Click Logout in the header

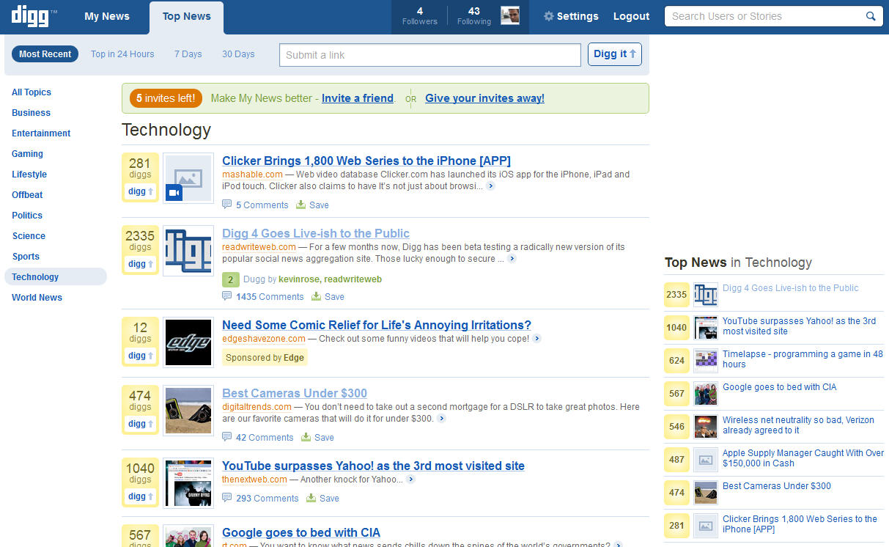(631, 16)
